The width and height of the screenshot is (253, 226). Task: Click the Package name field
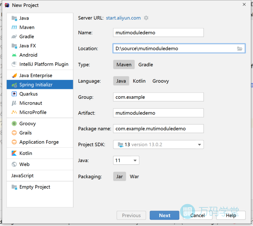coord(158,129)
